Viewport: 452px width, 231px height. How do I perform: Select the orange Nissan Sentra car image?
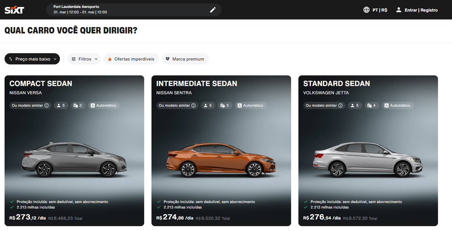tap(221, 160)
